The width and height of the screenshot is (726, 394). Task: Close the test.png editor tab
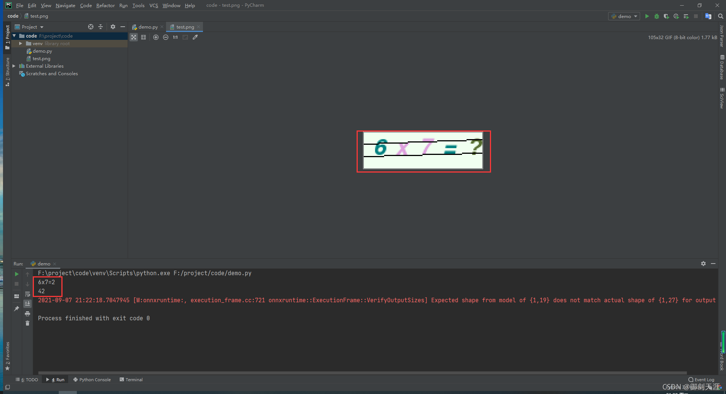point(198,27)
